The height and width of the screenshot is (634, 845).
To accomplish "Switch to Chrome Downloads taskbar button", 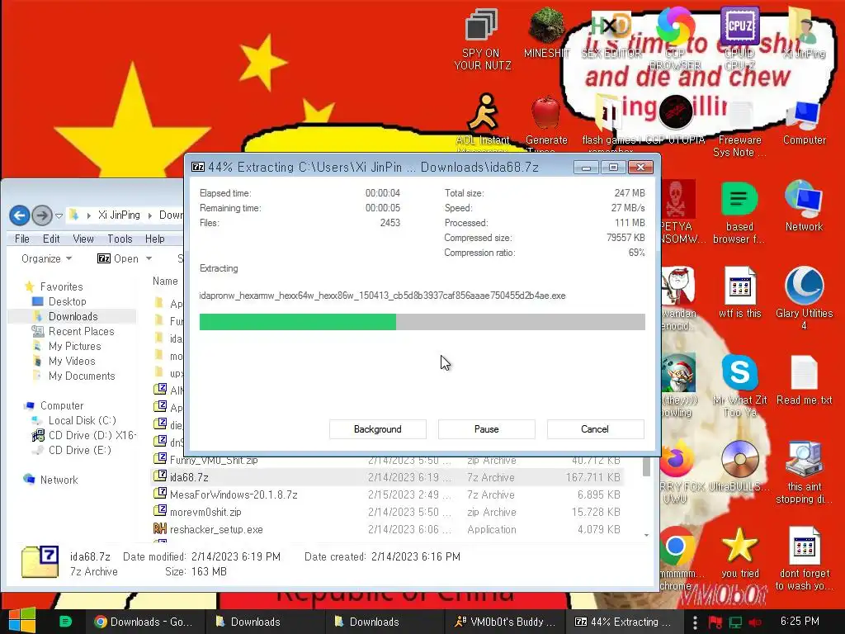I will (x=144, y=622).
